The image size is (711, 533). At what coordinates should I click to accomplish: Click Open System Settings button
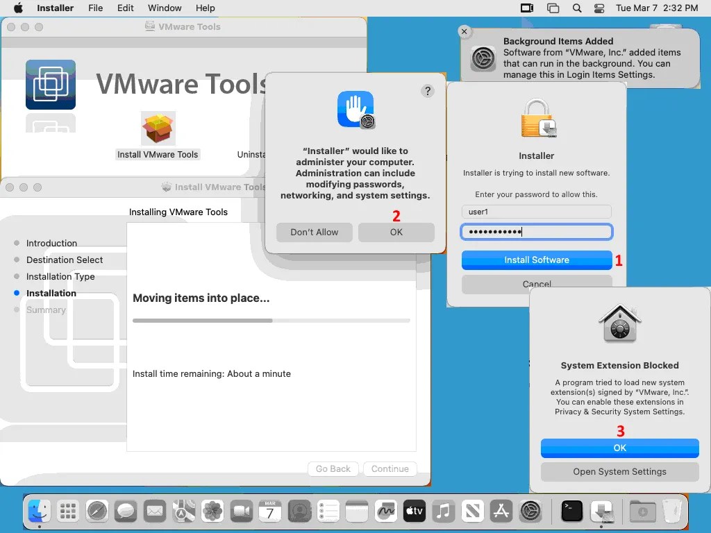point(620,472)
